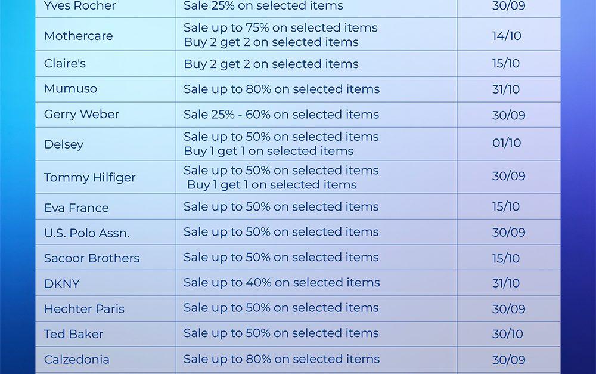Click the Gerry Weber brand name

82,114
